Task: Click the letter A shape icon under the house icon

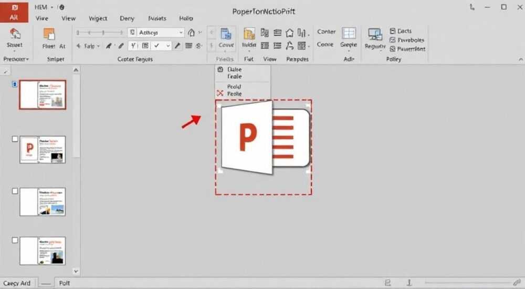Action: 290,45
